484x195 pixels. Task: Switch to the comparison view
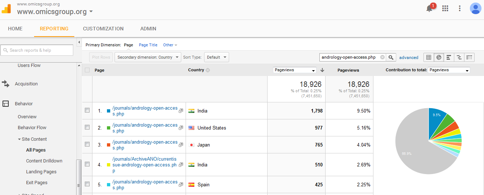click(459, 57)
